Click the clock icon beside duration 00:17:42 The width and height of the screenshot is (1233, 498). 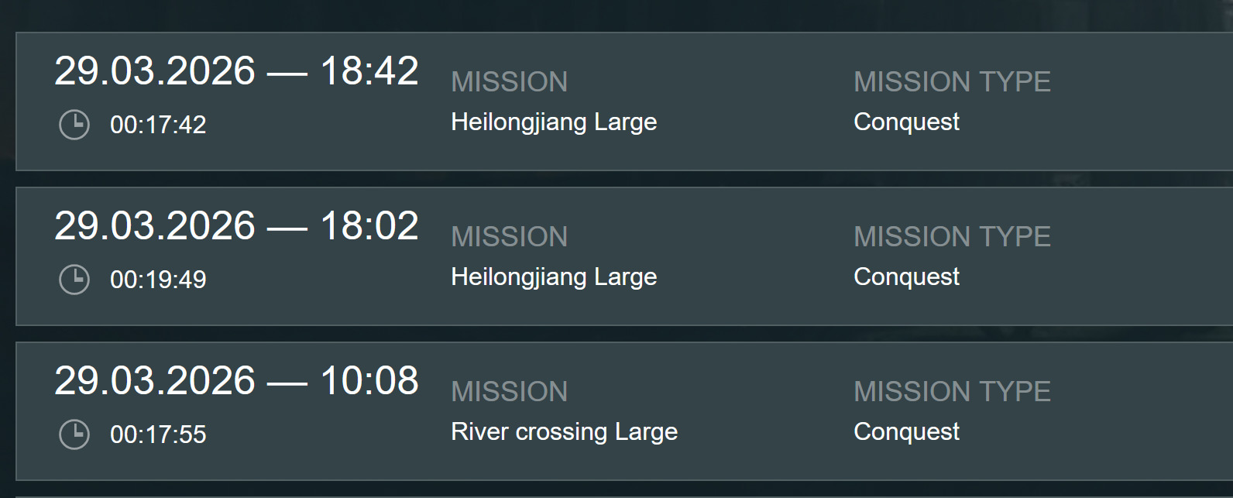(x=74, y=125)
